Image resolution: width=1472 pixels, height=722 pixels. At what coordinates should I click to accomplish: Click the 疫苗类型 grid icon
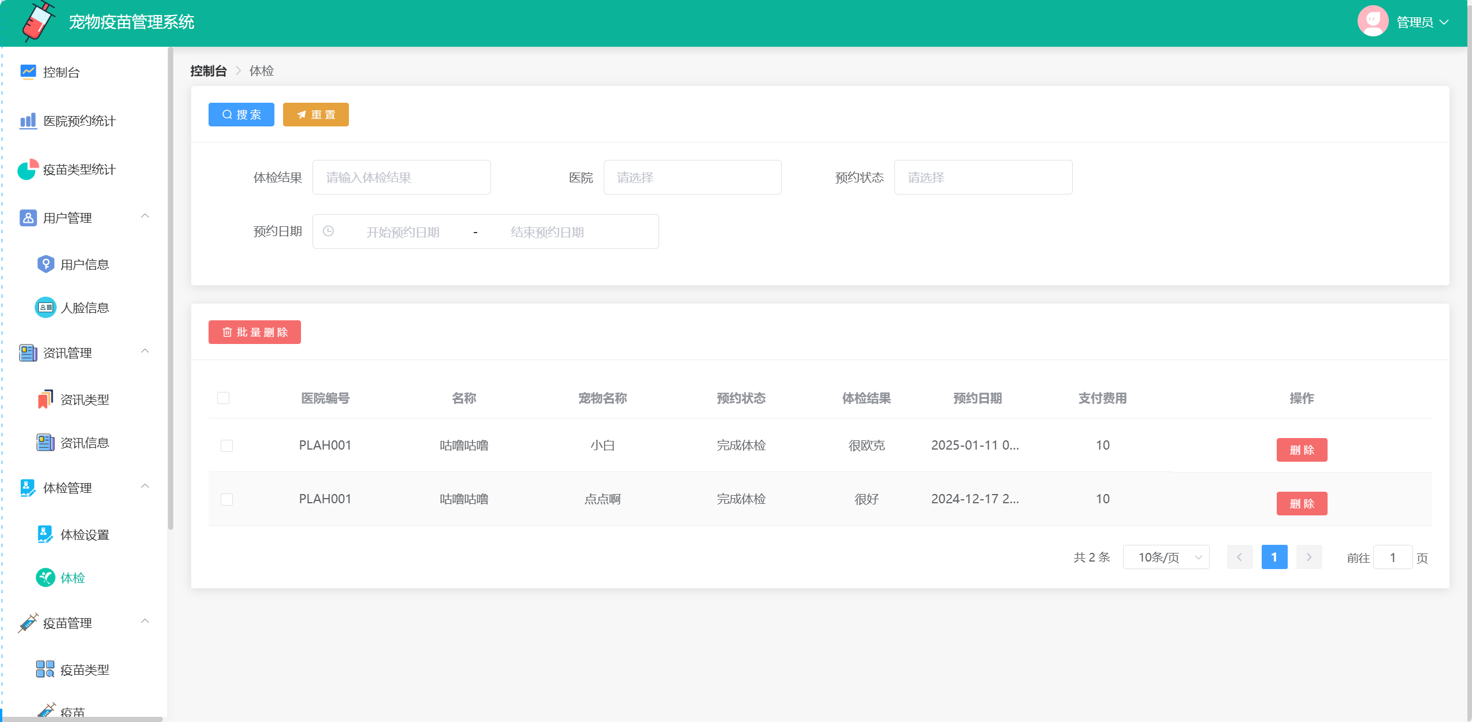coord(46,669)
